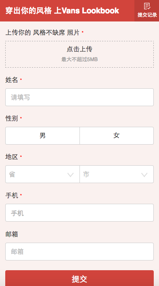Click the 性别 field label

coord(12,118)
